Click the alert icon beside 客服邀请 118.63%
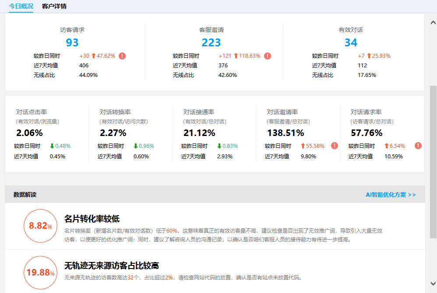 pos(268,56)
